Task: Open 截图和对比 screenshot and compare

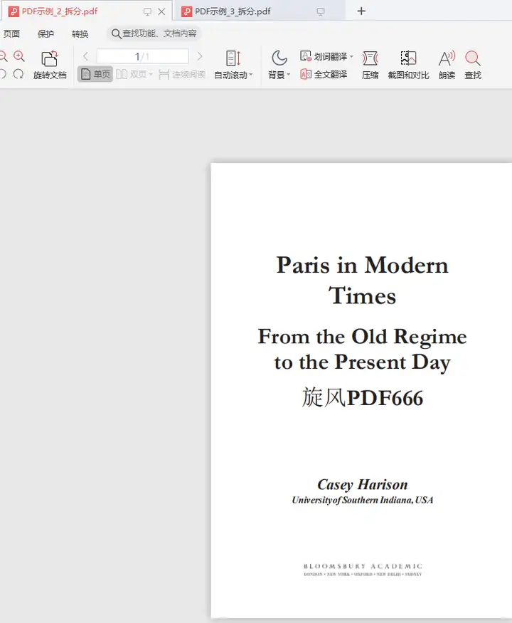Action: [408, 65]
